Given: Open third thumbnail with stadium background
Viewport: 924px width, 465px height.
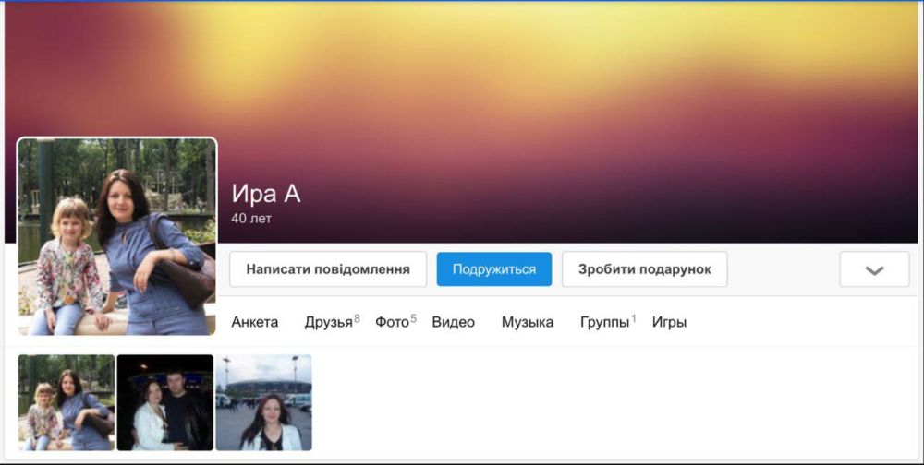Looking at the screenshot, I should pos(263,402).
